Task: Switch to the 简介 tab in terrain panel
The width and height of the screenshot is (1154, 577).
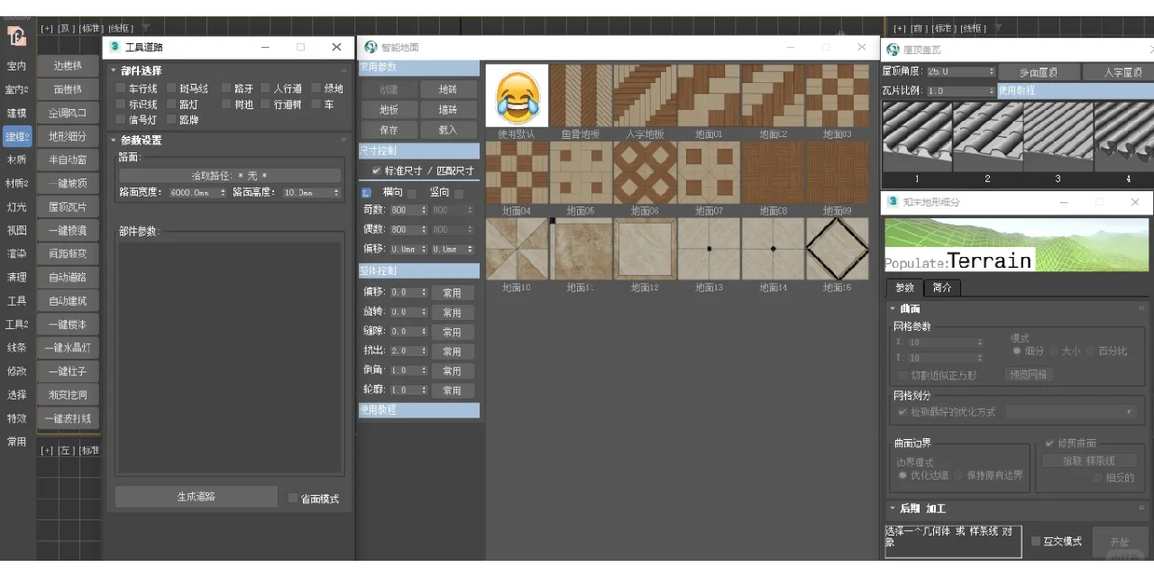Action: click(x=943, y=288)
